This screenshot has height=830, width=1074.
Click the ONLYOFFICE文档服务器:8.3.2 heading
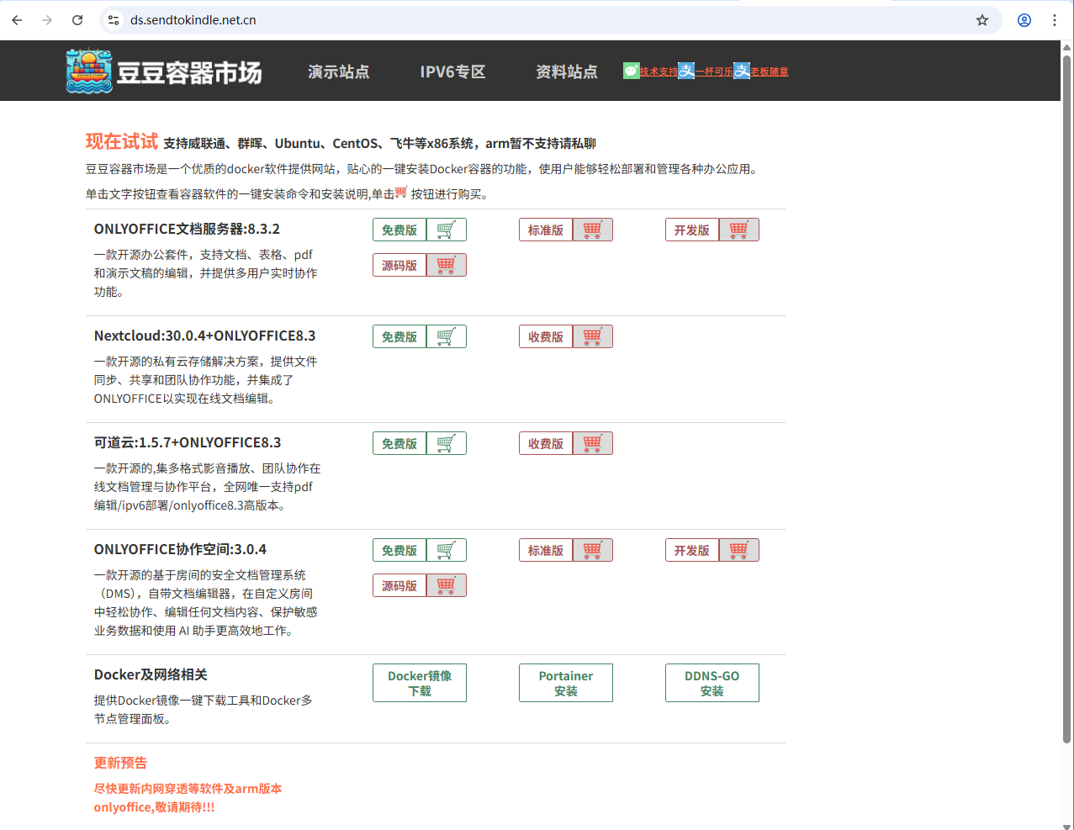(x=187, y=229)
